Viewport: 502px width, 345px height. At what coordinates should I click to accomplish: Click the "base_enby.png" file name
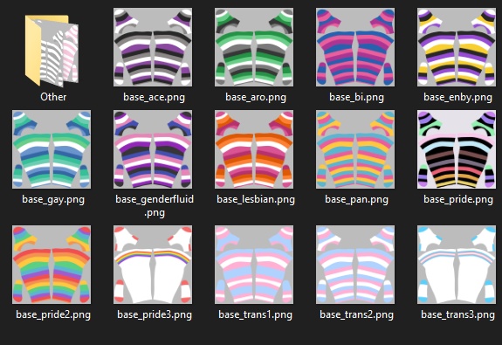tap(457, 97)
